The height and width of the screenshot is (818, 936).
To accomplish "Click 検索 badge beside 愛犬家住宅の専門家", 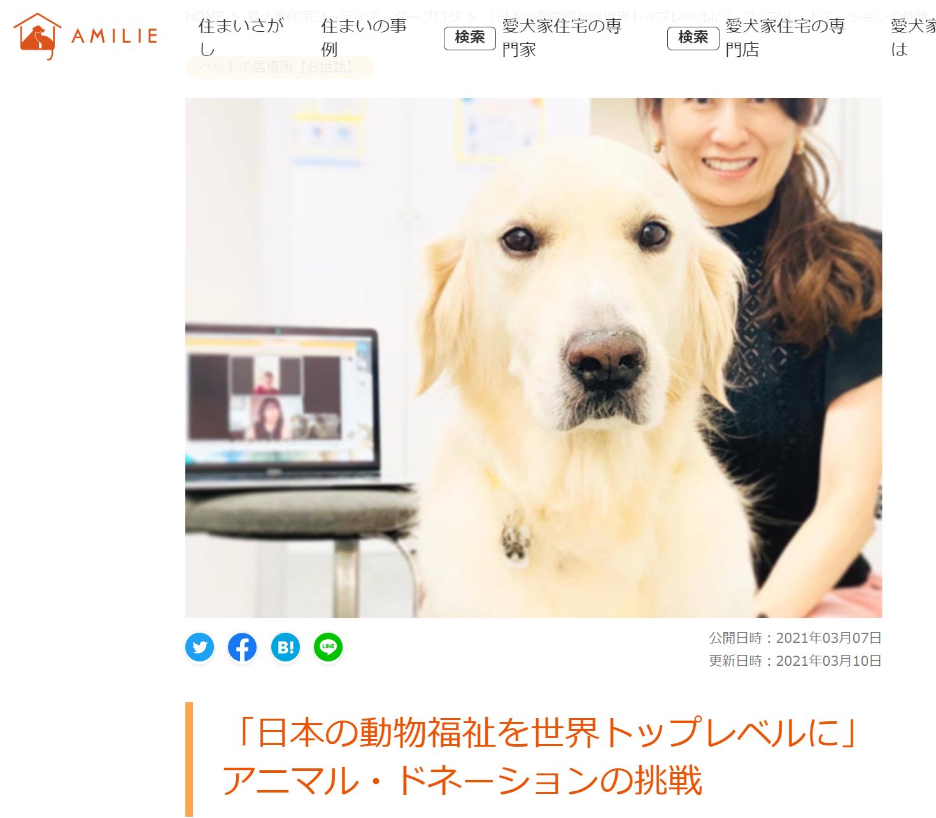I will coord(470,38).
